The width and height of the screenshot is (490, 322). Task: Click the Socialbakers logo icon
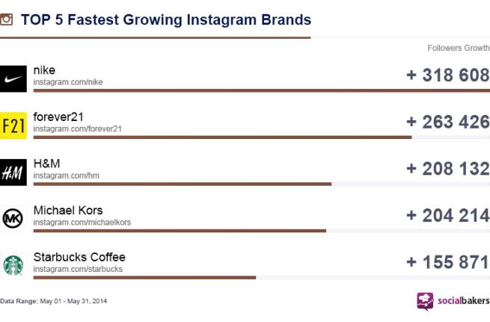425,300
